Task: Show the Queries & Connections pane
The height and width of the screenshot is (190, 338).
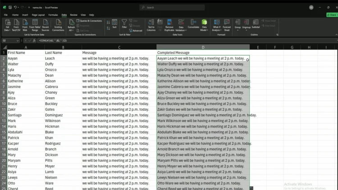Action: pos(89,21)
